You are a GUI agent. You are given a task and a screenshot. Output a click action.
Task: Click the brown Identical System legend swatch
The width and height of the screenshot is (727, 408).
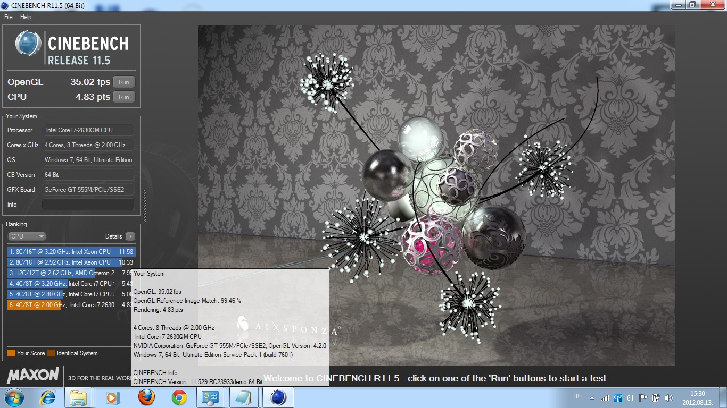tap(51, 353)
